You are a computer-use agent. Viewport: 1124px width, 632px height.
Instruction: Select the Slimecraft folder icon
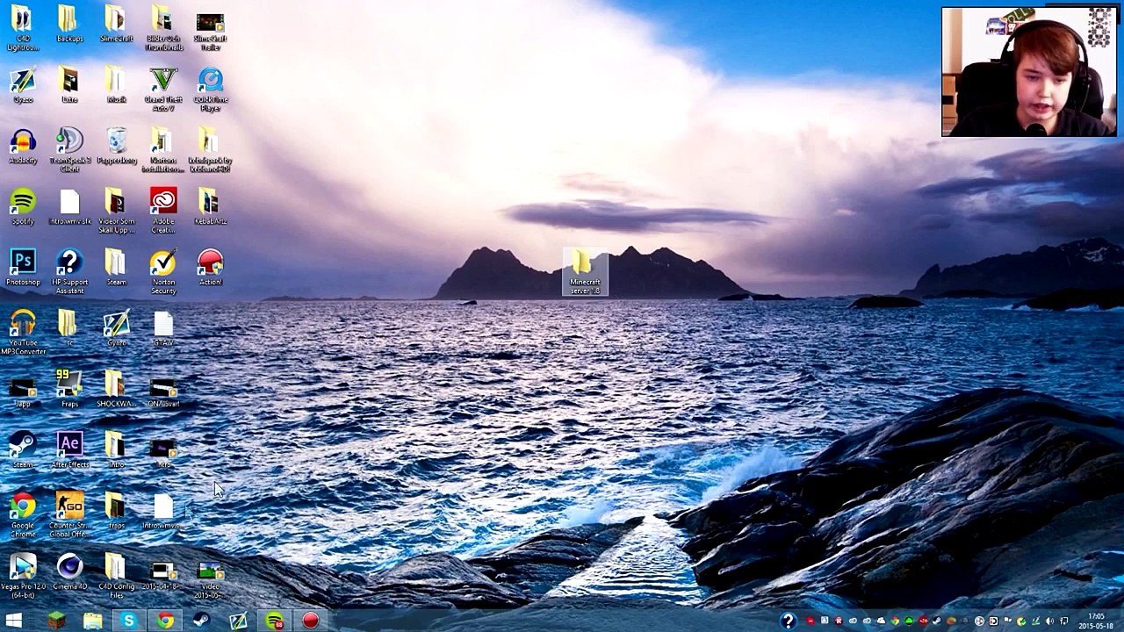pyautogui.click(x=116, y=25)
